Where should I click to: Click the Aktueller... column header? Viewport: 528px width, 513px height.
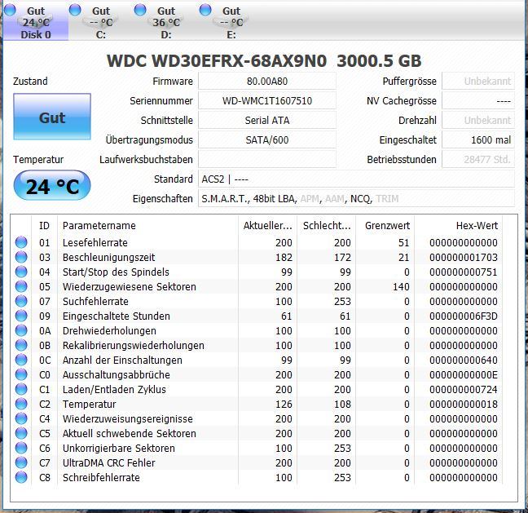coord(268,225)
